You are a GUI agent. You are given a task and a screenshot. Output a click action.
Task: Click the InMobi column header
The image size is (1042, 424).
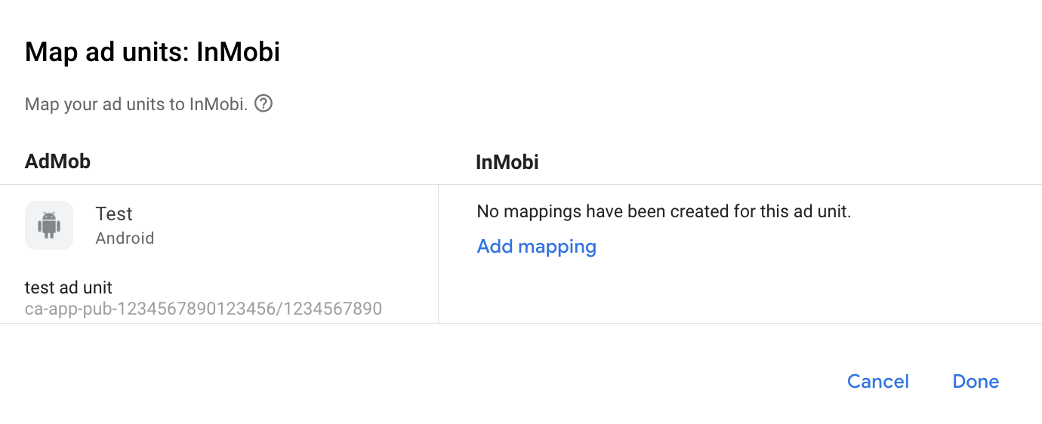tap(507, 161)
